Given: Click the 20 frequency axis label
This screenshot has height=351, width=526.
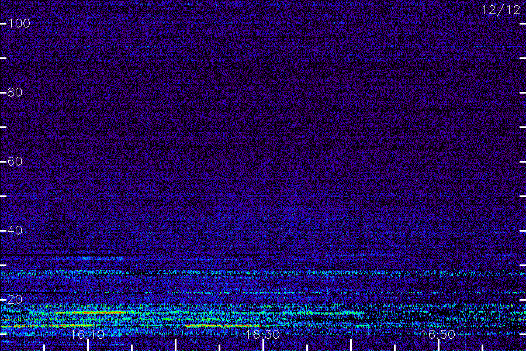Looking at the screenshot, I should click(15, 300).
